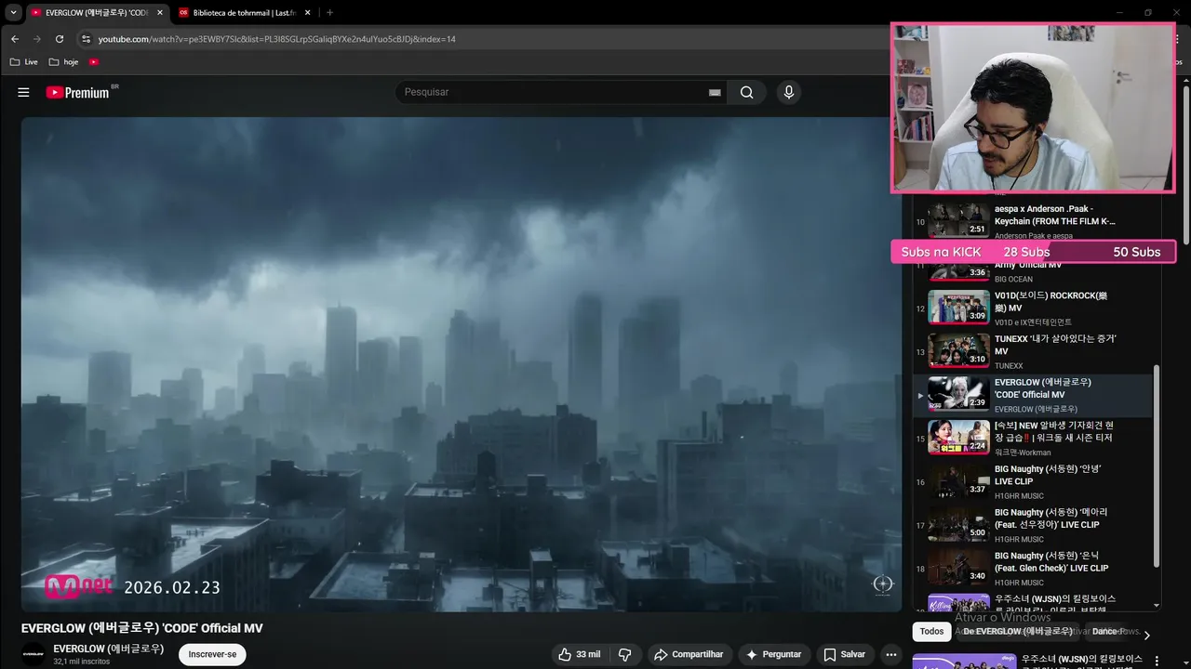Go to YouTube Premium home logo
The width and height of the screenshot is (1191, 669).
click(x=78, y=92)
